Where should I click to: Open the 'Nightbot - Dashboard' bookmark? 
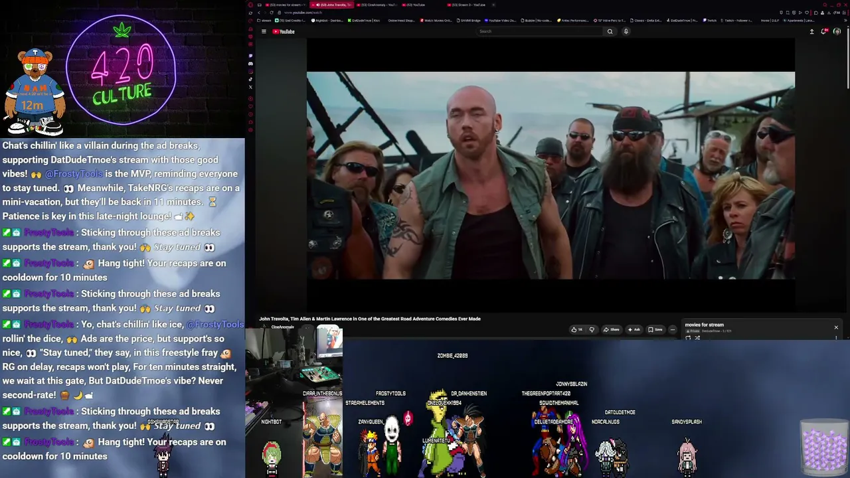coord(327,21)
